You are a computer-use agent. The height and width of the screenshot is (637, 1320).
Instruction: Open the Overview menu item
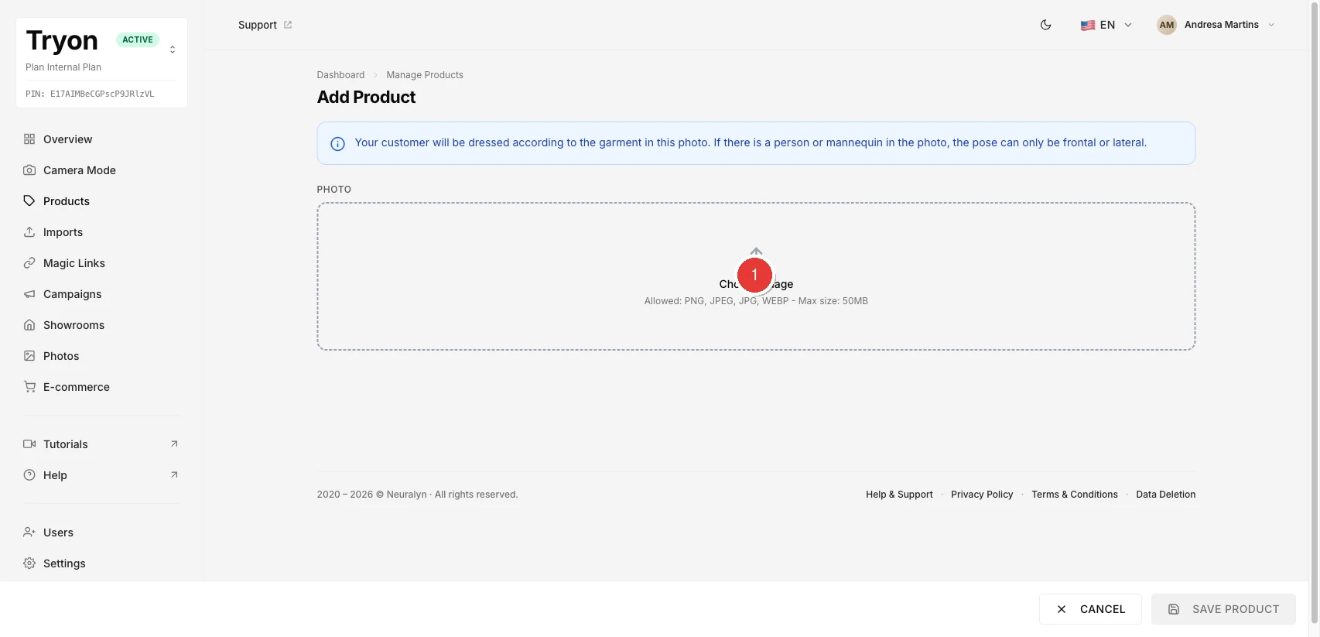101,139
